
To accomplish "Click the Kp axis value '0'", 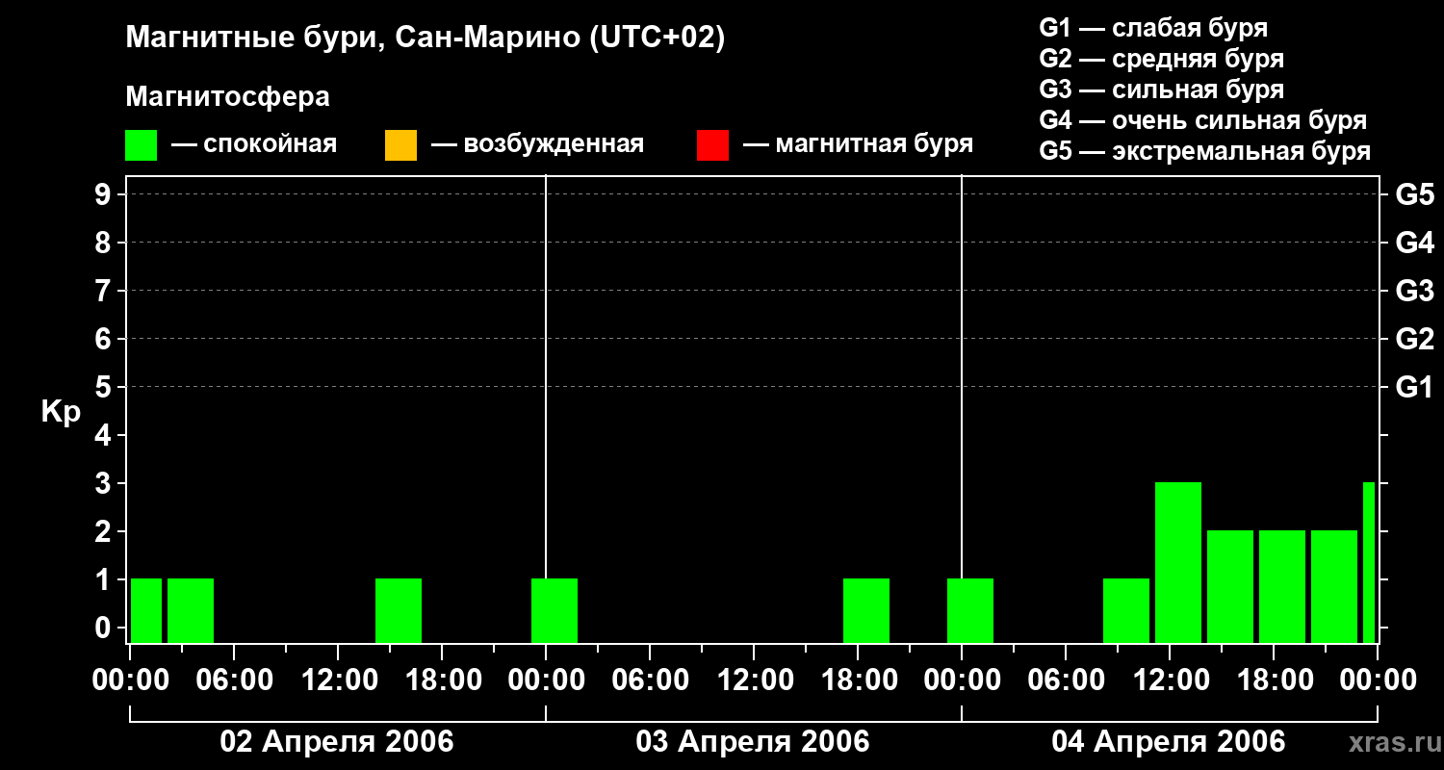I will click(105, 628).
